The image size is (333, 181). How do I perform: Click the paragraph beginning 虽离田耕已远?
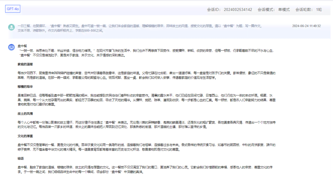coord(147,100)
